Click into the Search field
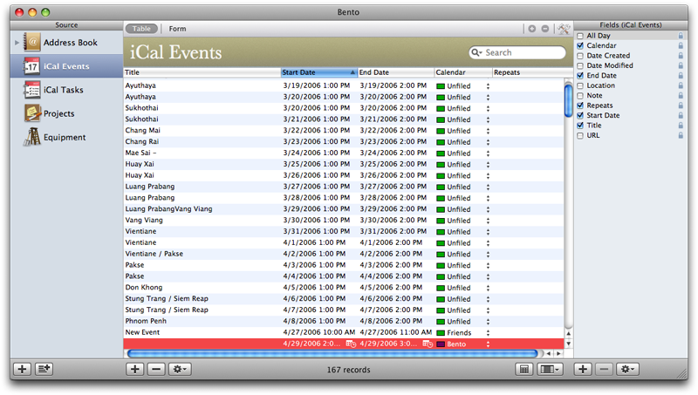 517,52
